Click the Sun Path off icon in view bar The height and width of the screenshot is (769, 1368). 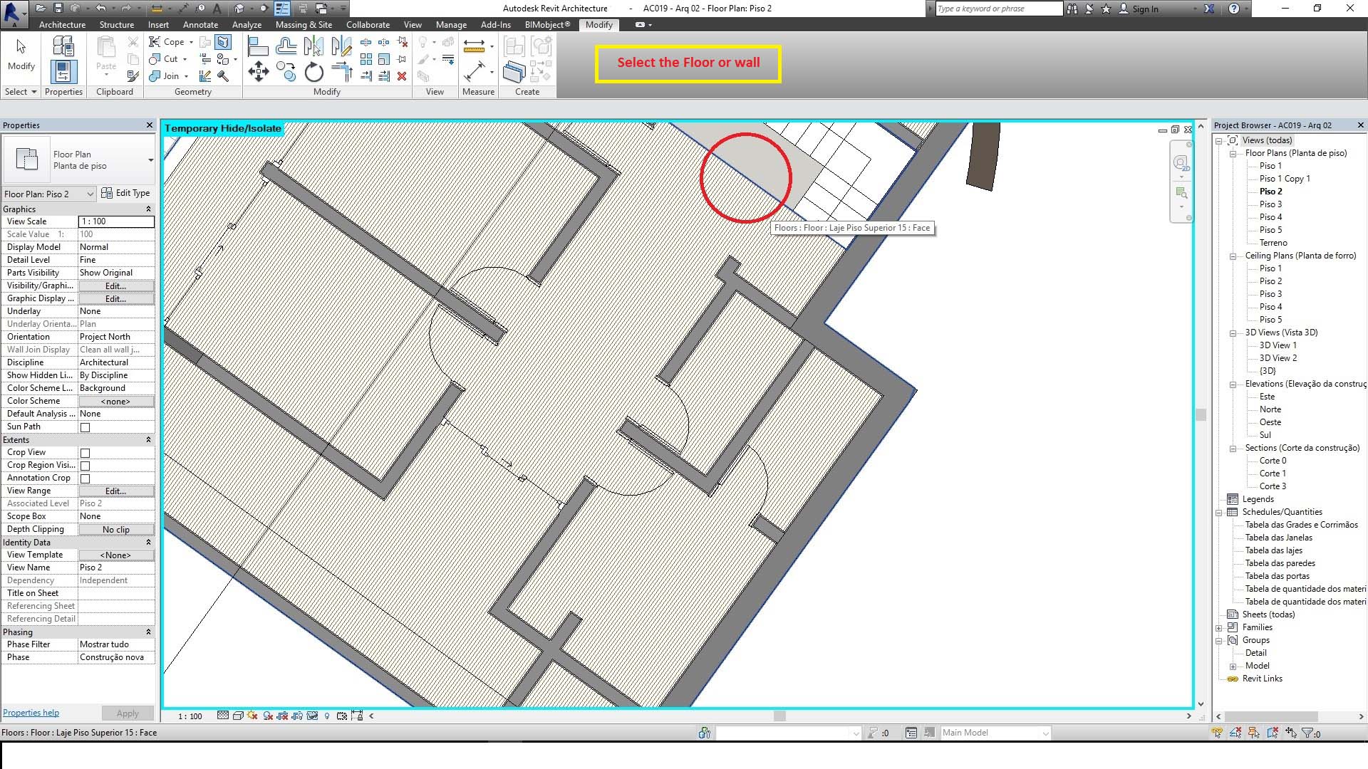252,716
